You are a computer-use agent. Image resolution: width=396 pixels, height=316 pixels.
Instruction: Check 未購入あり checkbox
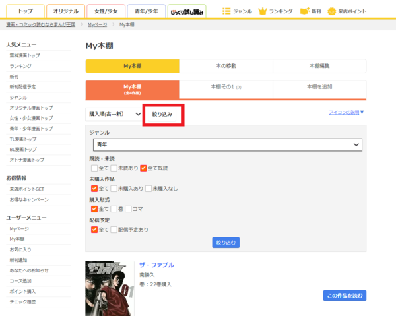tap(114, 189)
